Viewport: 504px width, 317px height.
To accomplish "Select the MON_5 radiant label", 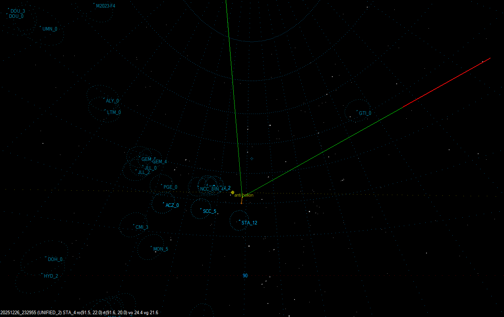I will [161, 249].
